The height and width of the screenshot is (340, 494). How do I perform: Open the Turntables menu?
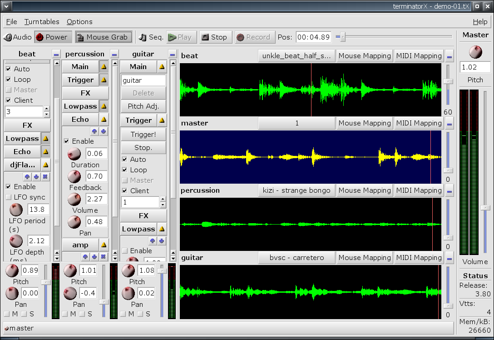pyautogui.click(x=42, y=22)
